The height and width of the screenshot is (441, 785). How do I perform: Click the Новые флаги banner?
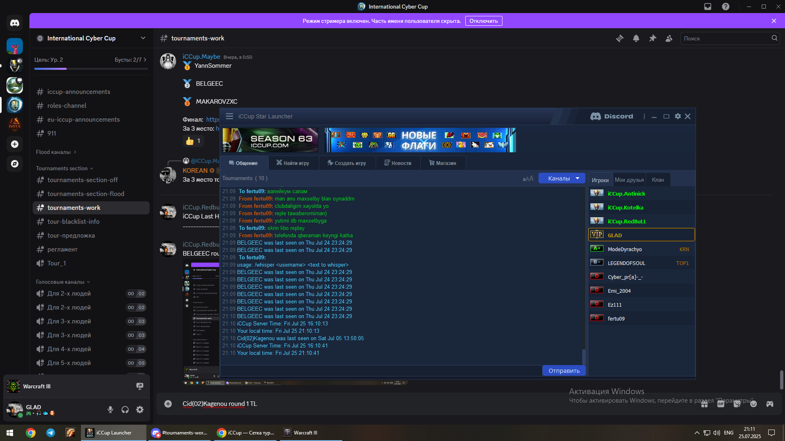420,140
